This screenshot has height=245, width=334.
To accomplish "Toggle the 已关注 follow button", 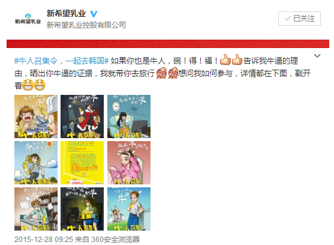I will coord(299,19).
